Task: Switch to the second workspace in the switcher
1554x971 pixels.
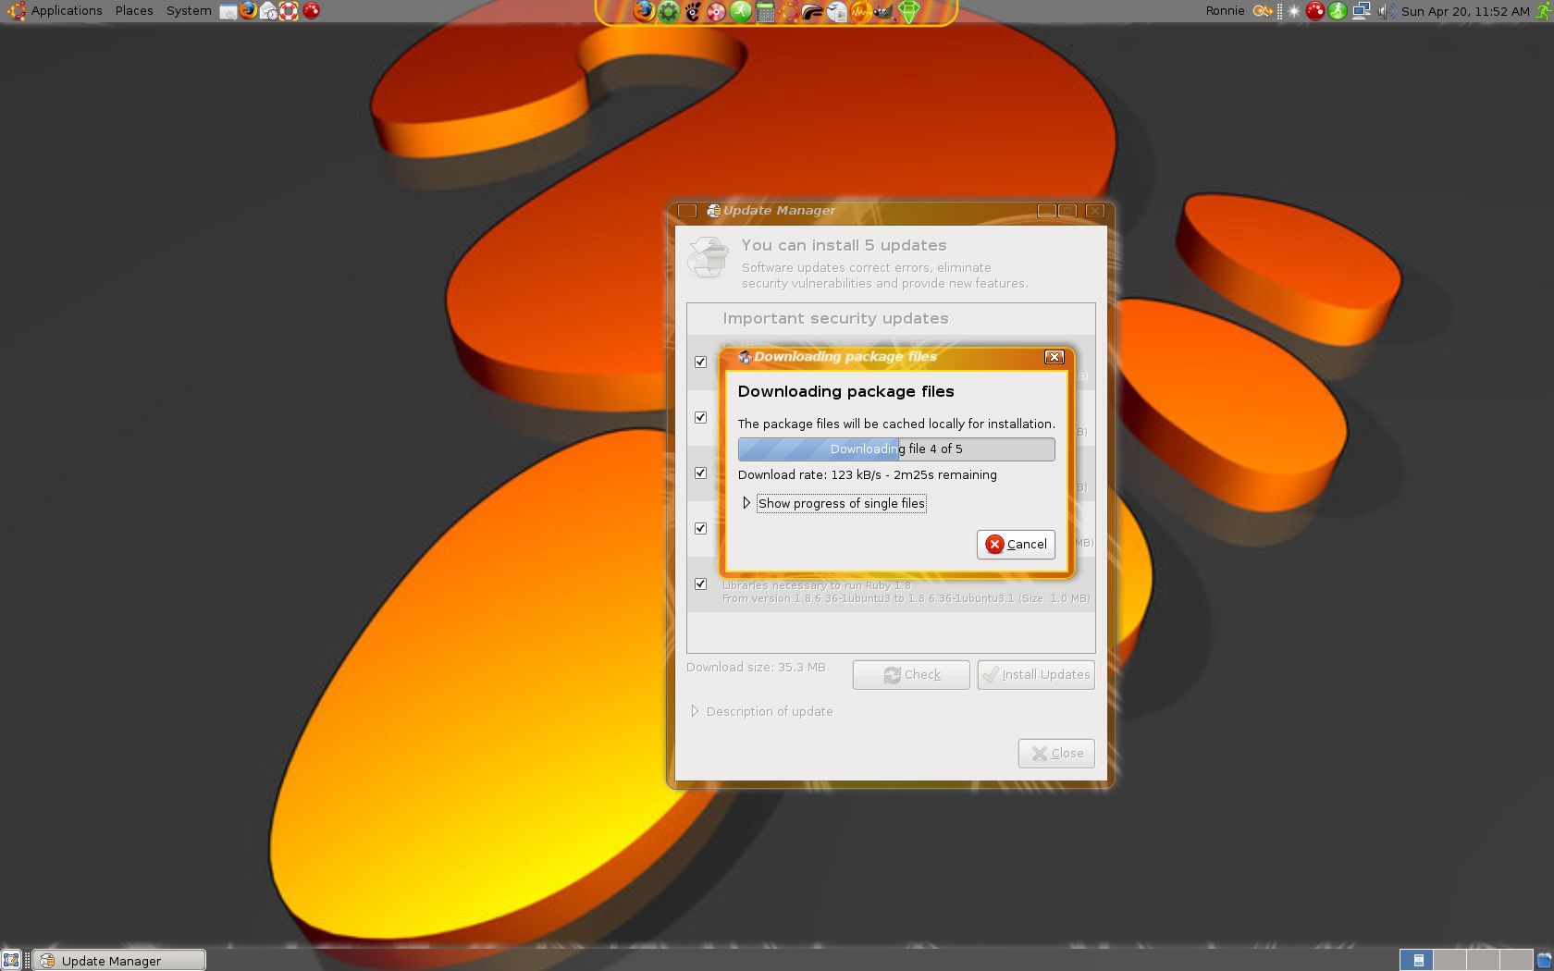Action: pyautogui.click(x=1449, y=960)
